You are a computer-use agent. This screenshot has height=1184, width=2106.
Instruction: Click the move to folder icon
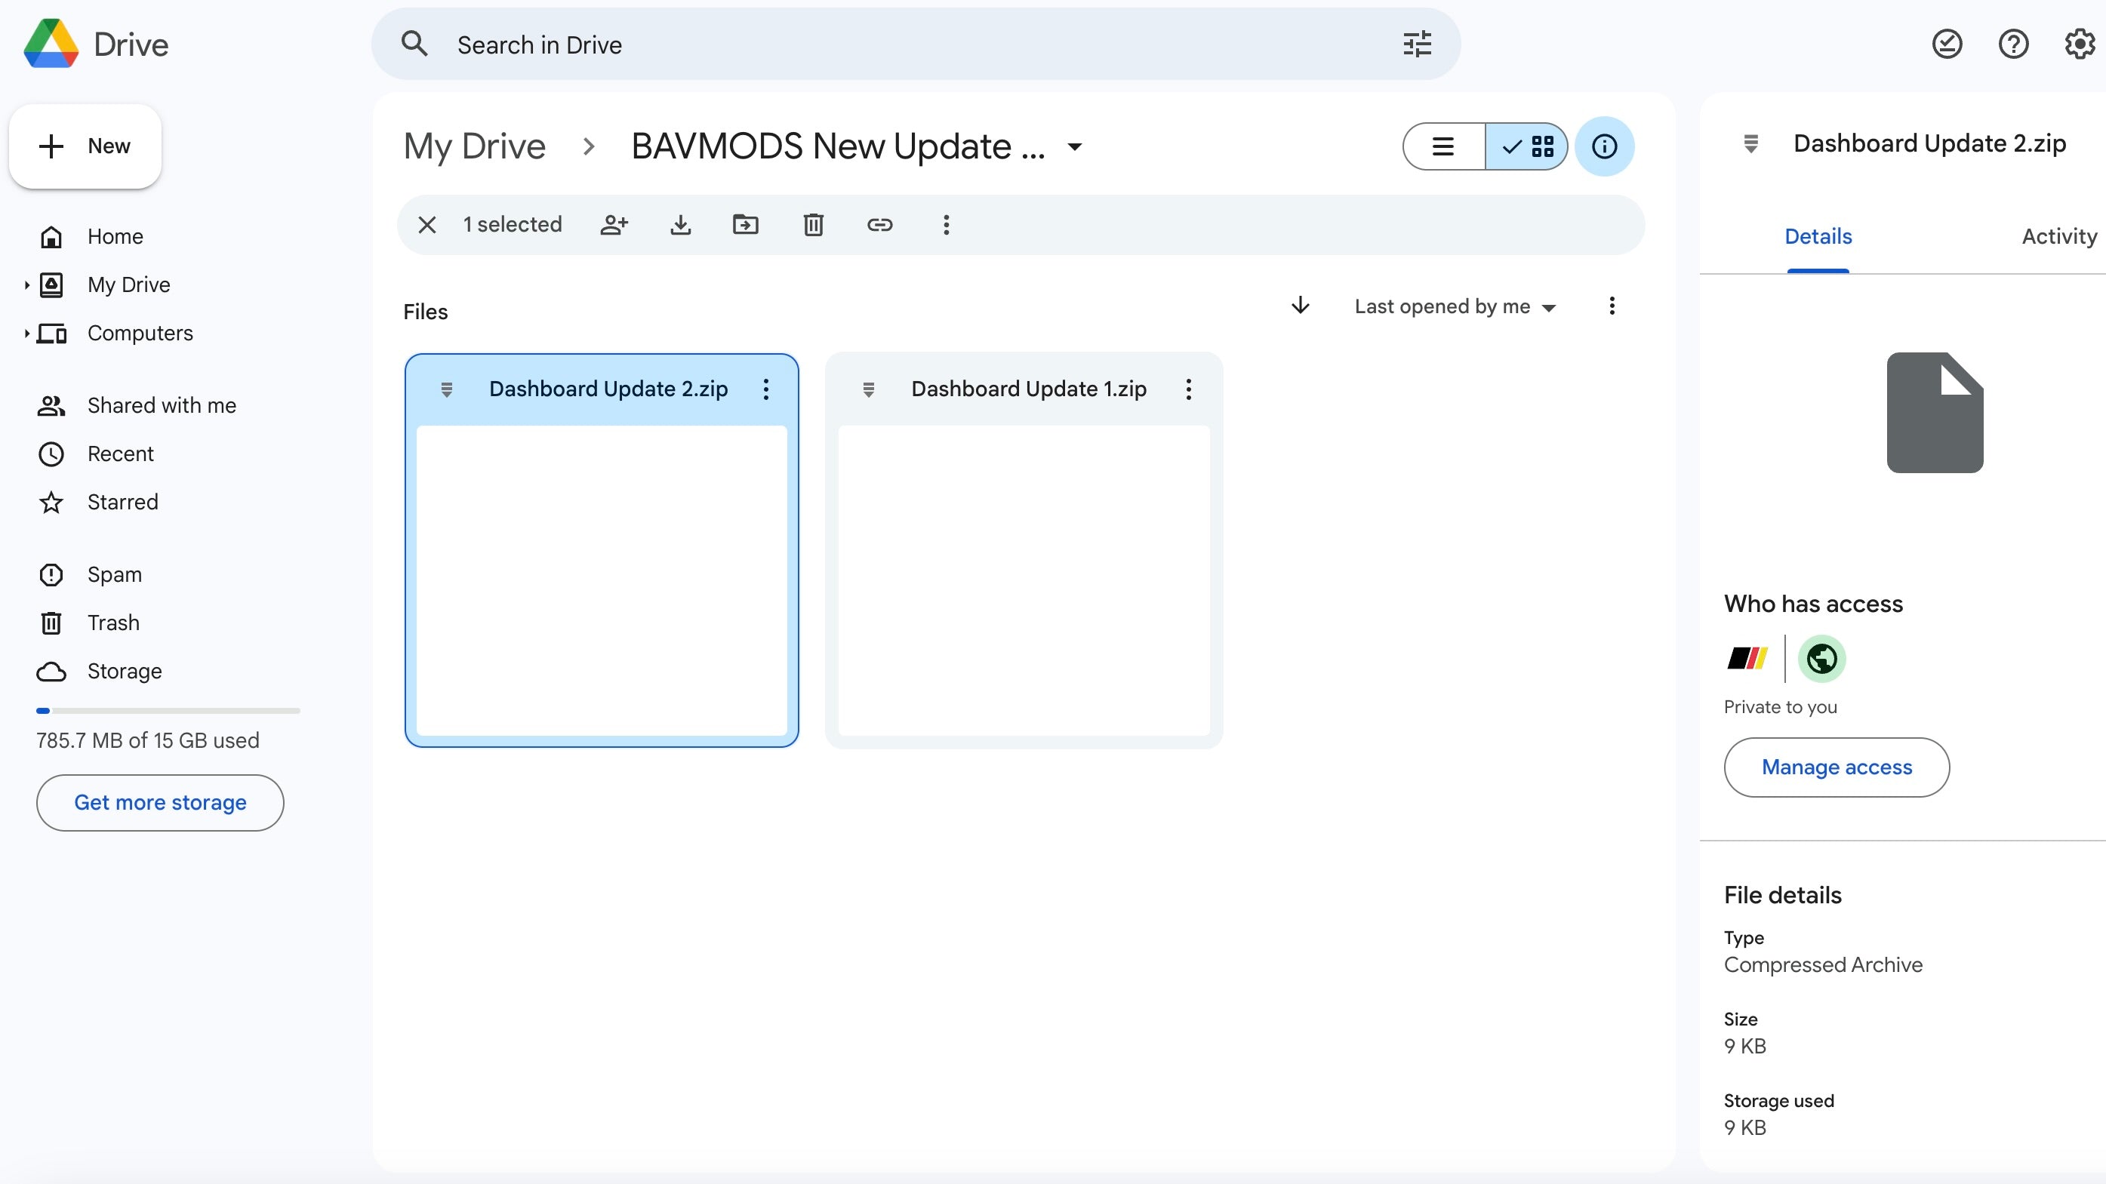tap(746, 225)
